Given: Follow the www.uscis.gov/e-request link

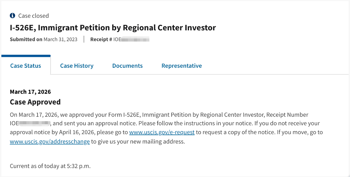Looking at the screenshot, I should coord(162,132).
